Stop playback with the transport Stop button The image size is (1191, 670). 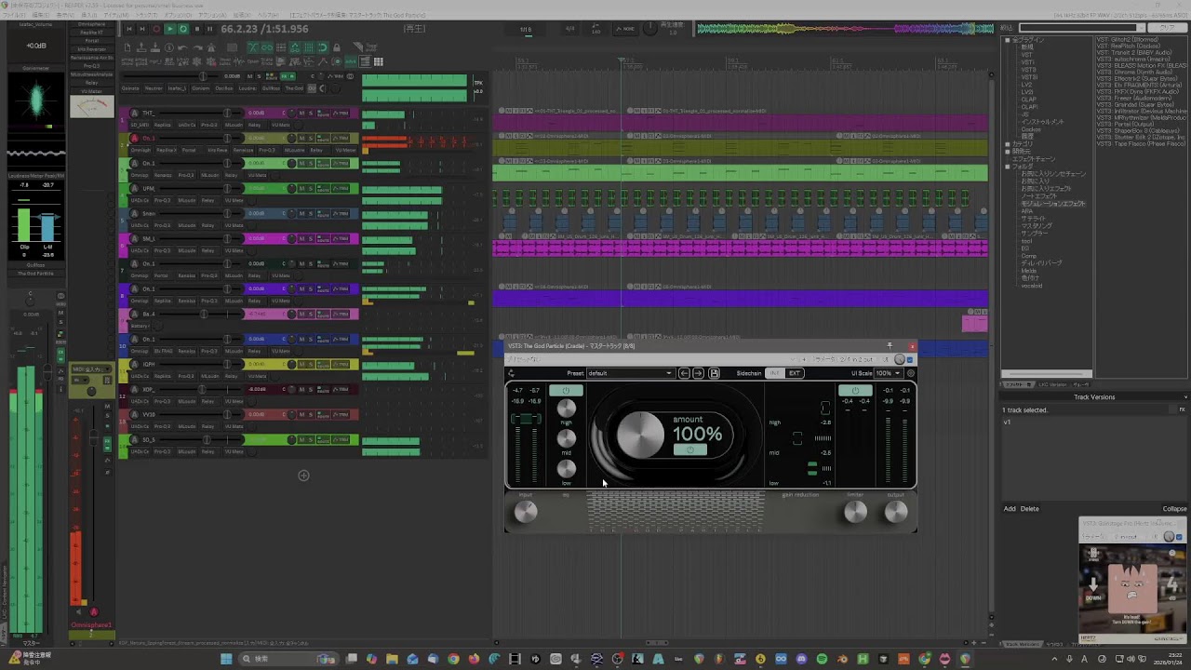(x=197, y=29)
